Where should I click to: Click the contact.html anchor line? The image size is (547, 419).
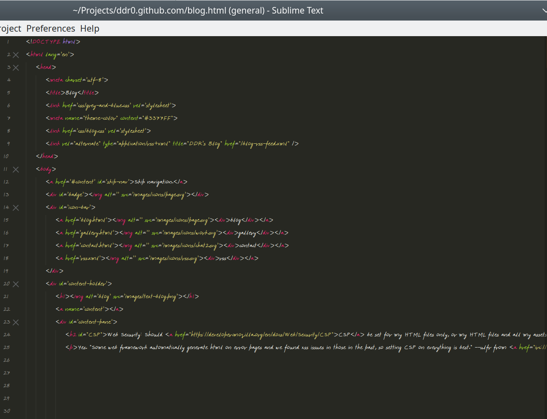point(172,245)
